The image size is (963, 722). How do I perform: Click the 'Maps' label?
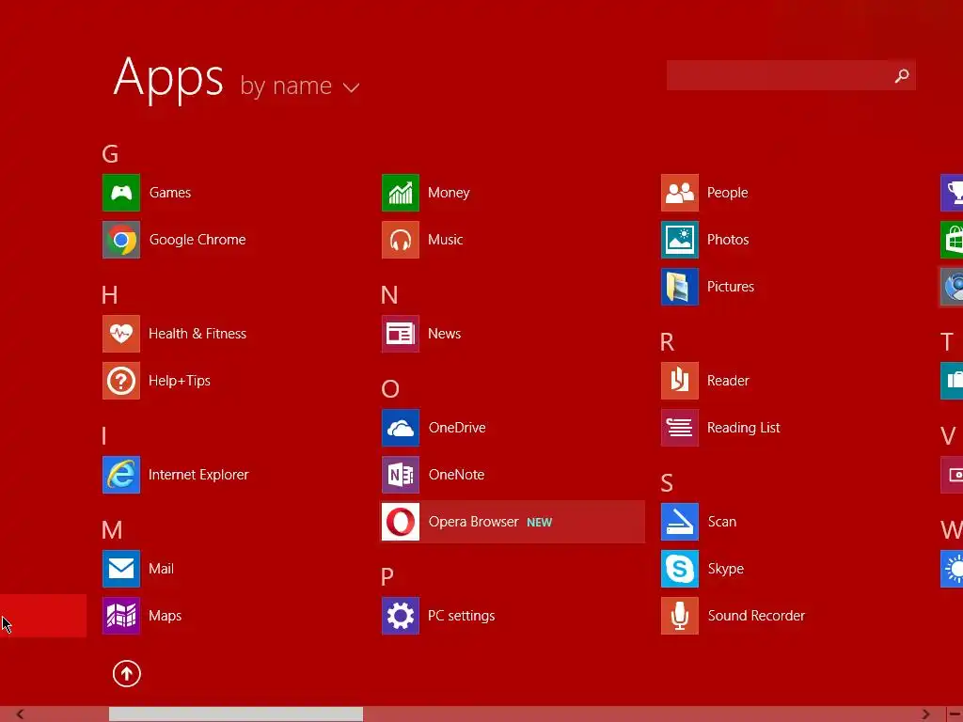(165, 616)
